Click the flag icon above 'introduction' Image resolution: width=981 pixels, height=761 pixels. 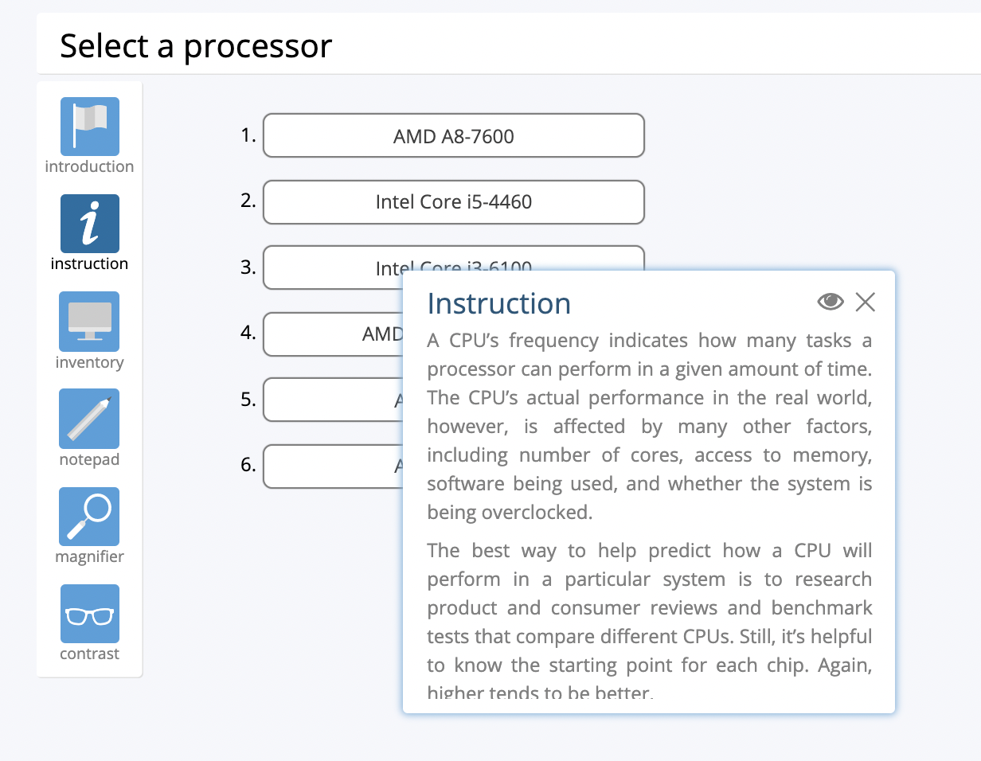(x=88, y=125)
